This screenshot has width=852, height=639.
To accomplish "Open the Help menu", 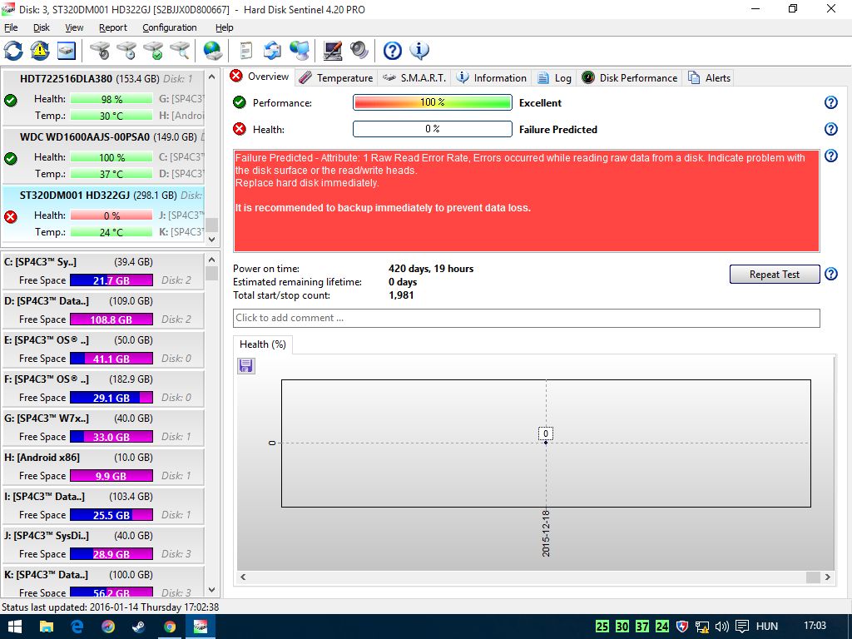I will coord(224,27).
